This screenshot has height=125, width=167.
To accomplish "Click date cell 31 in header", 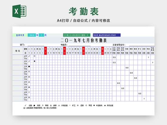I will click(111, 53).
